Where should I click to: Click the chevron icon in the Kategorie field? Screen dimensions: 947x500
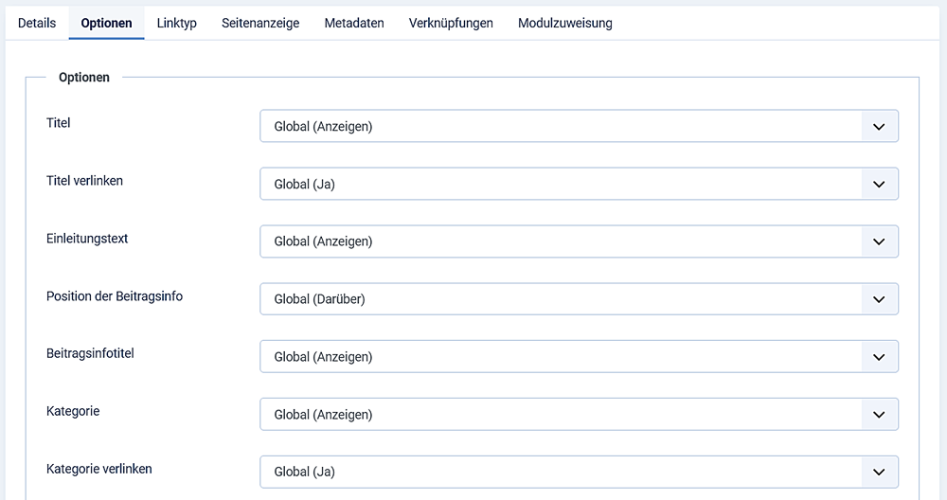pyautogui.click(x=879, y=415)
